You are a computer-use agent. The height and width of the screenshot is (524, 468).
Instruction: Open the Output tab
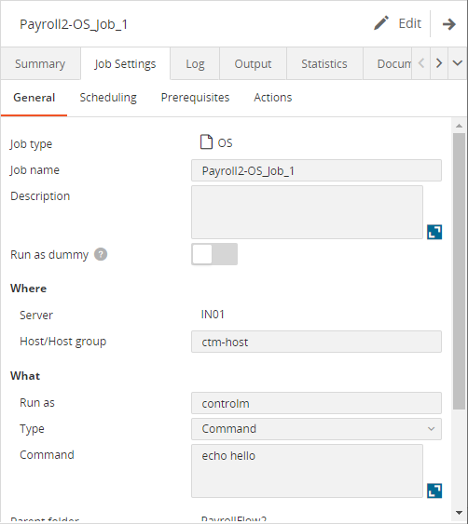[253, 63]
